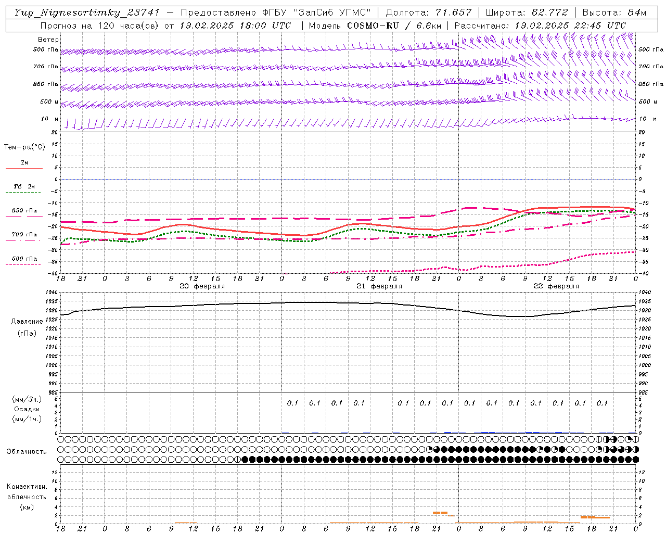
Task: Click the "(мм/3ч.)" precipitation unit label
Action: click(27, 399)
